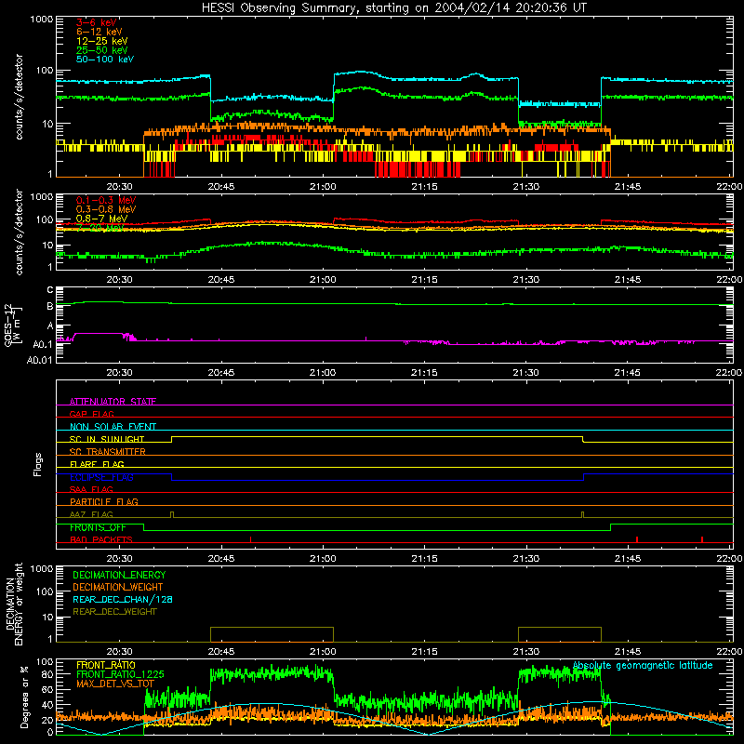The height and width of the screenshot is (744, 744).
Task: Select the green 25-50 keV legend label
Action: pos(102,50)
